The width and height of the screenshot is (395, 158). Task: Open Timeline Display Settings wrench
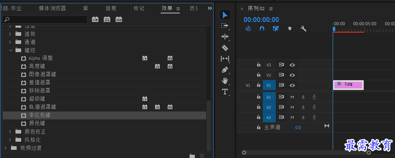tap(303, 29)
